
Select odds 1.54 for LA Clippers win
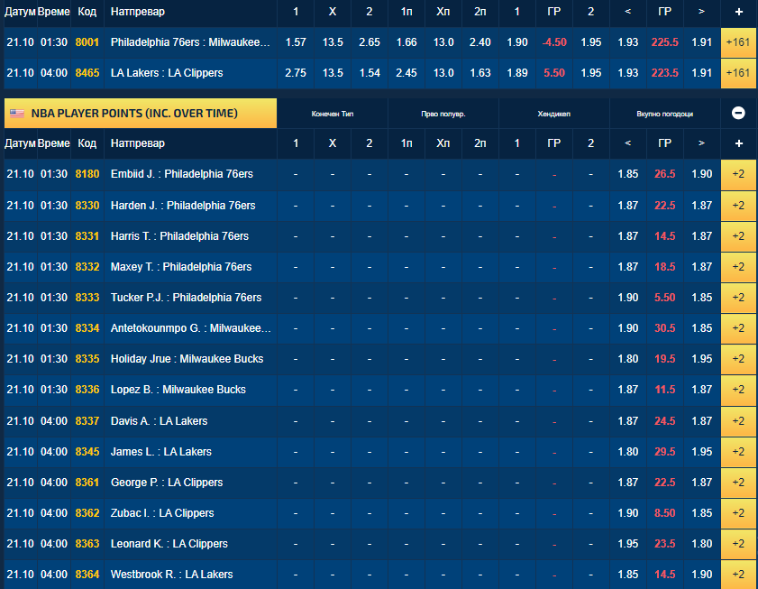[369, 73]
